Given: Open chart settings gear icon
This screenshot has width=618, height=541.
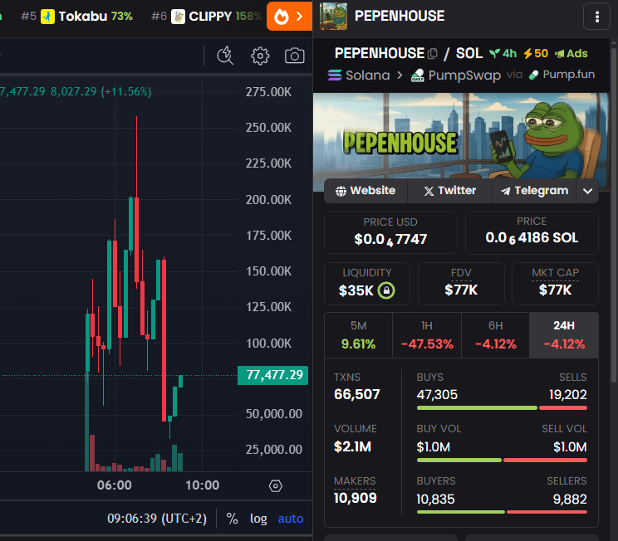Looking at the screenshot, I should (260, 56).
